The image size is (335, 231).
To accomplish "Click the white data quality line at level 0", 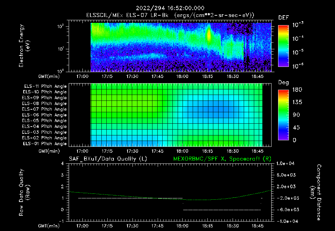I will click(222, 210).
